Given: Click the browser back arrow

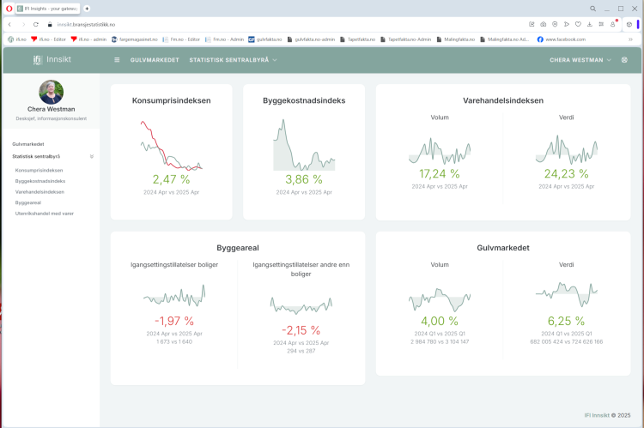Looking at the screenshot, I should tap(9, 24).
